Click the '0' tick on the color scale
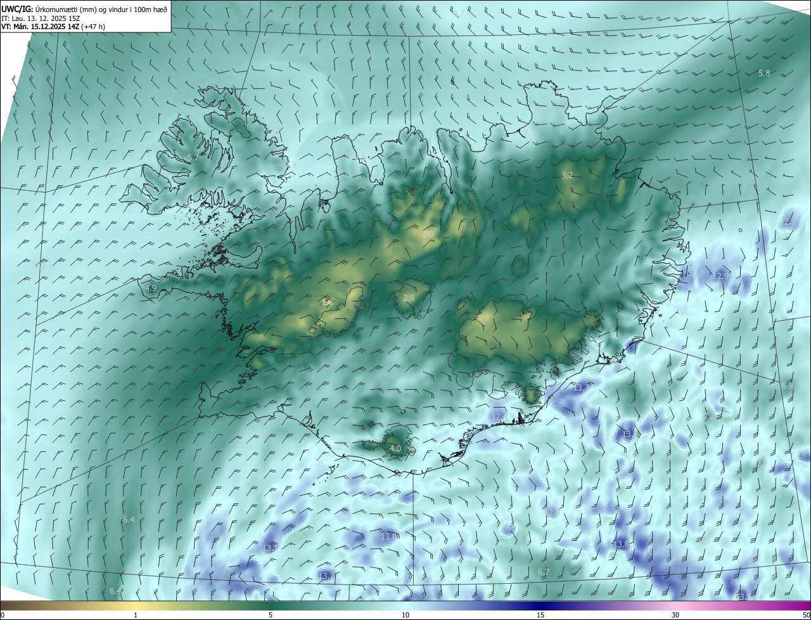 (x=3, y=616)
